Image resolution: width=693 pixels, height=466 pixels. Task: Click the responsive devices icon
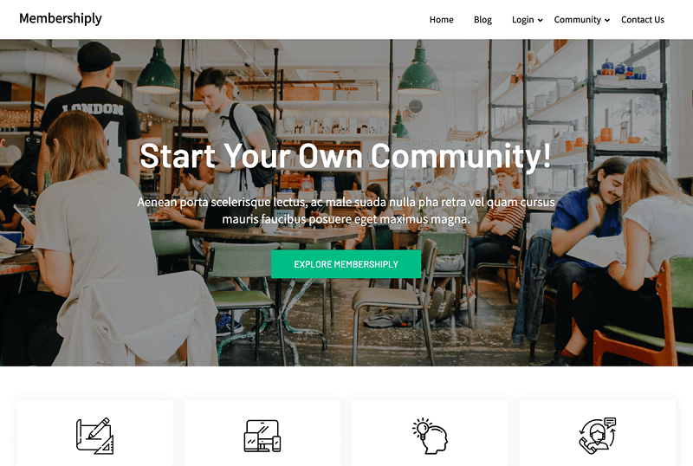[262, 436]
